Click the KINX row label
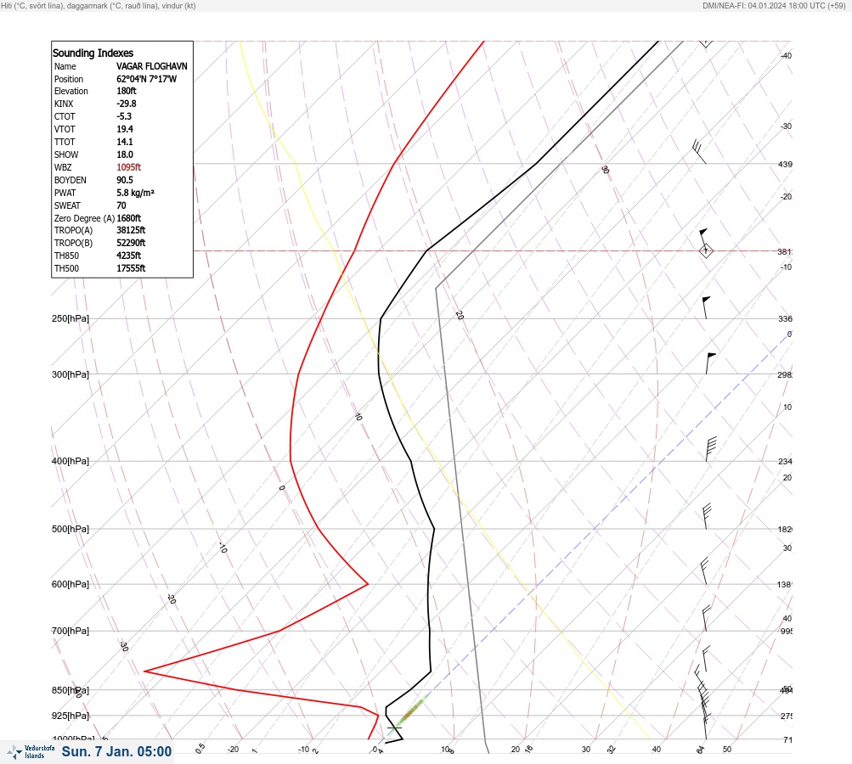This screenshot has width=852, height=764. 64,104
